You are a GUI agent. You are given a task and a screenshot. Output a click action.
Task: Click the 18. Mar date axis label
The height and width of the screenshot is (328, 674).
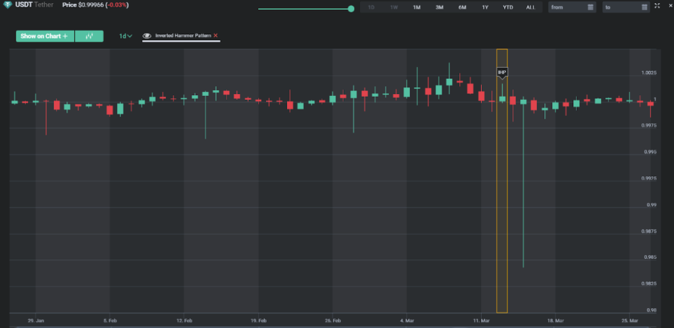pyautogui.click(x=556, y=321)
